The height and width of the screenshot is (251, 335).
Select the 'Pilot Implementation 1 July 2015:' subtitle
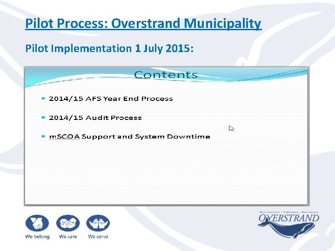click(x=109, y=48)
